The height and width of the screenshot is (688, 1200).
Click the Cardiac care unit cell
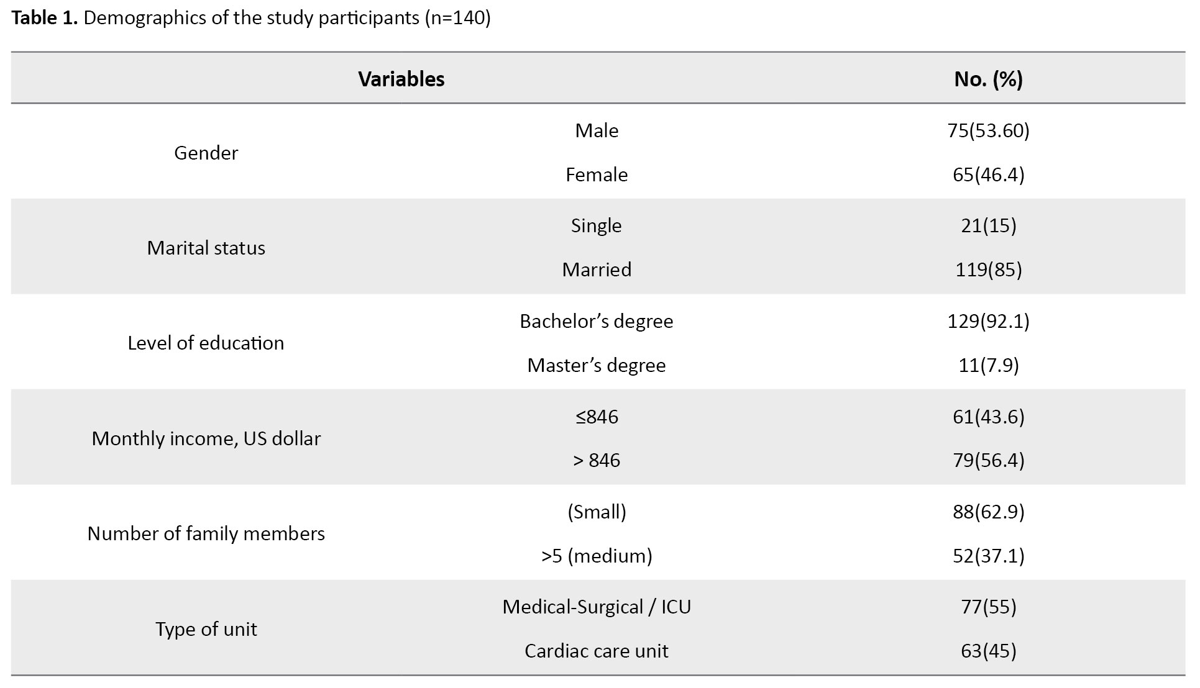coord(597,651)
